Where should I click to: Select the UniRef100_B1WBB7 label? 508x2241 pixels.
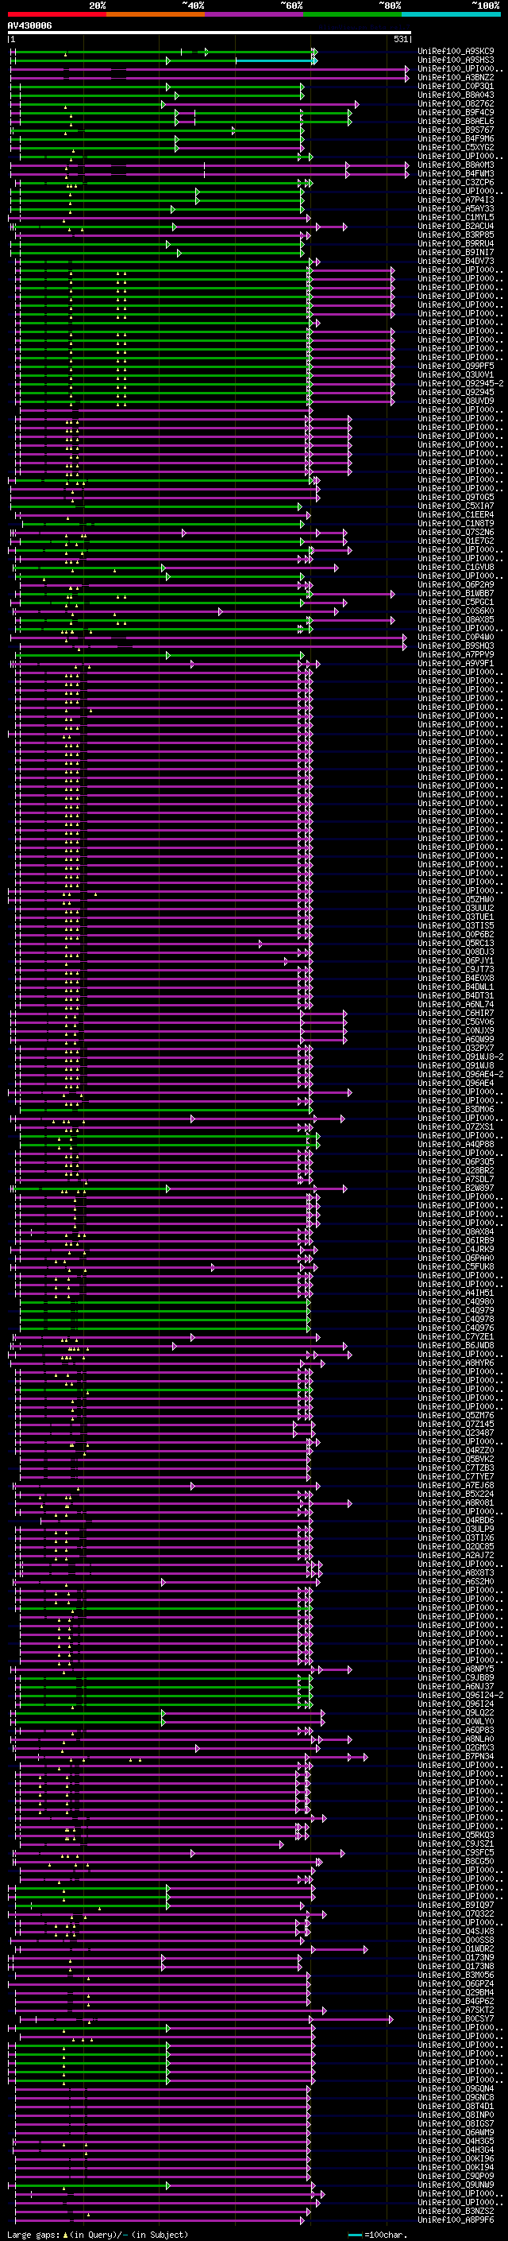coord(455,593)
